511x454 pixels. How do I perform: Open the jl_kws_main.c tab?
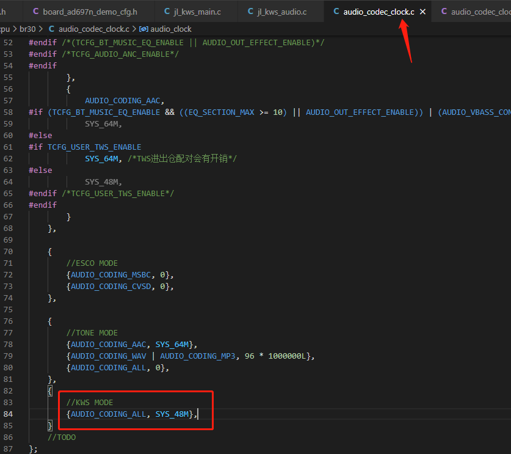[197, 12]
